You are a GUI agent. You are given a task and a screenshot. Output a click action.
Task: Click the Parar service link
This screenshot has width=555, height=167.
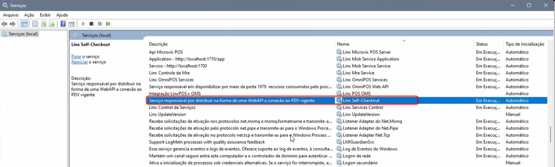pyautogui.click(x=76, y=56)
